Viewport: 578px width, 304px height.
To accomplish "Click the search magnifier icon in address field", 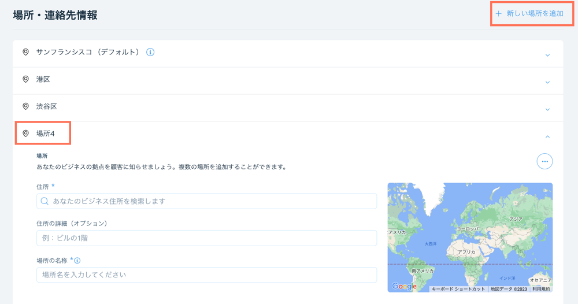I will tap(45, 201).
